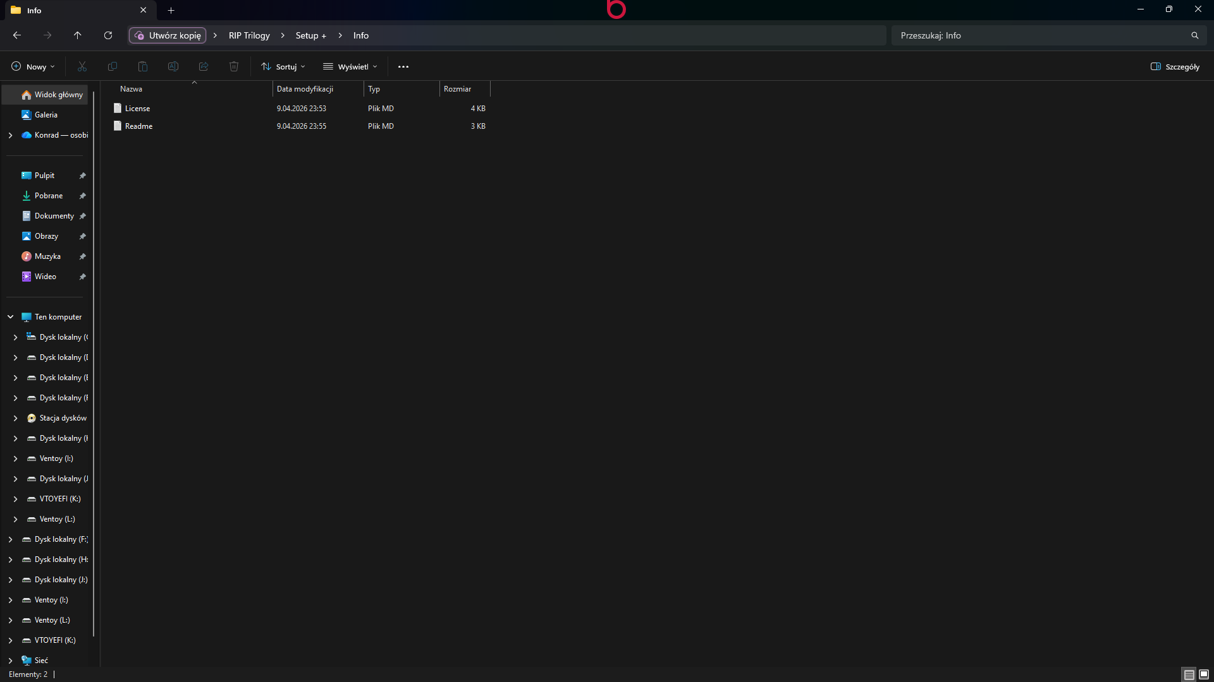
Task: Click the Cut scissors icon in toolbar
Action: pyautogui.click(x=82, y=66)
